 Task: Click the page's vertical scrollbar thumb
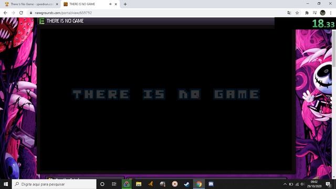tap(334, 48)
